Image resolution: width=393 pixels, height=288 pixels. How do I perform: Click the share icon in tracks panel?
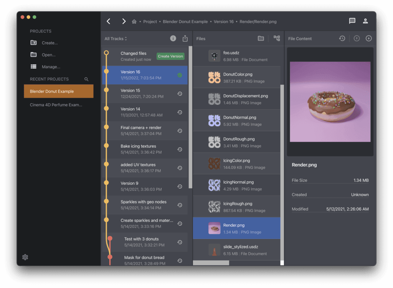[x=185, y=38]
